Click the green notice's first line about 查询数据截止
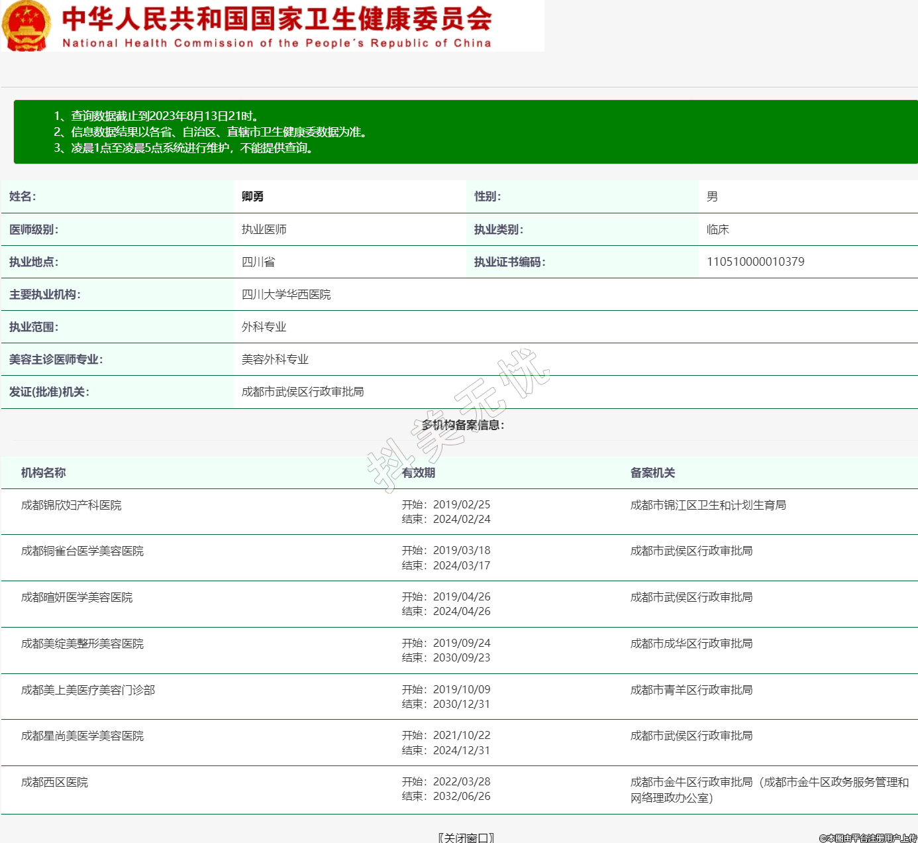The height and width of the screenshot is (843, 918). click(156, 116)
